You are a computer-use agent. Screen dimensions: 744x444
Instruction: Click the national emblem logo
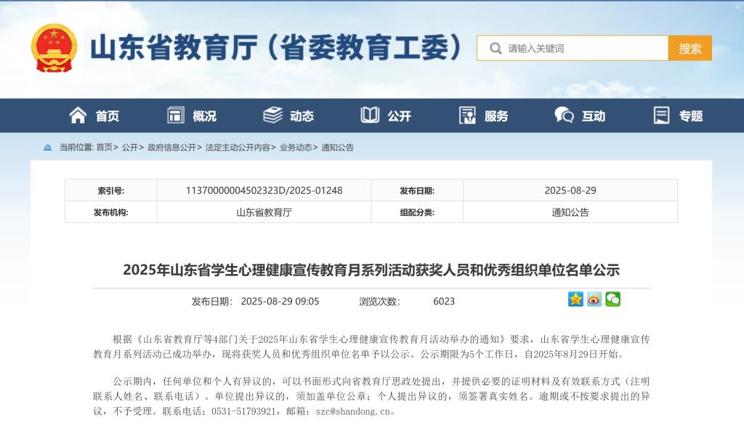[x=54, y=48]
